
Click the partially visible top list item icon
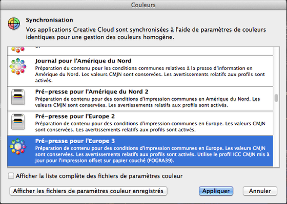pos(18,50)
